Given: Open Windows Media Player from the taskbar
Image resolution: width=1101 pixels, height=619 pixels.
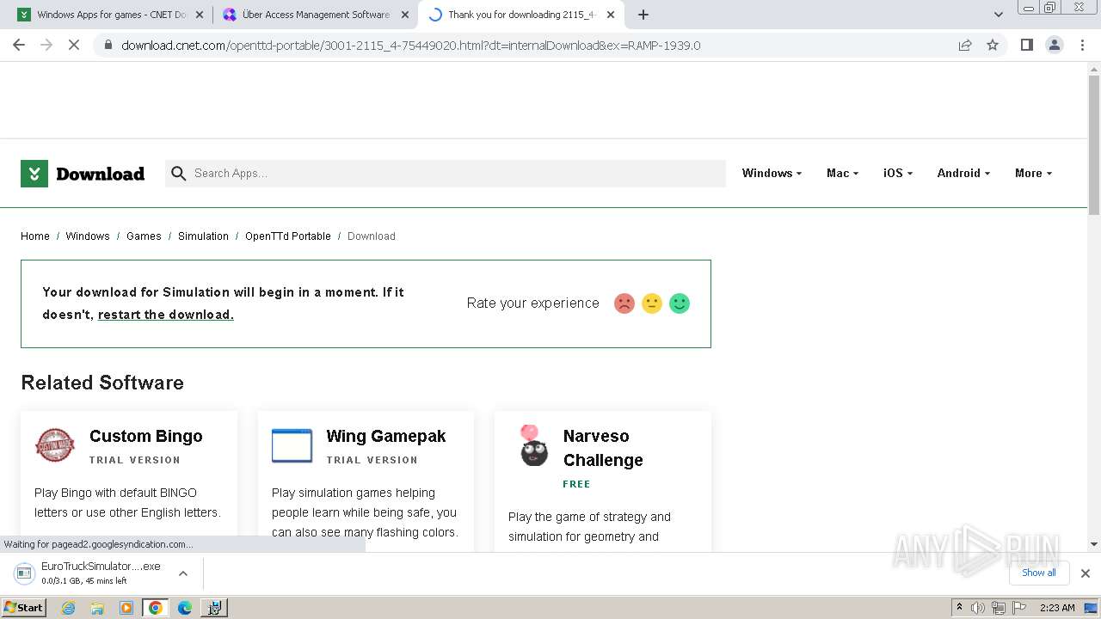Looking at the screenshot, I should [x=126, y=608].
